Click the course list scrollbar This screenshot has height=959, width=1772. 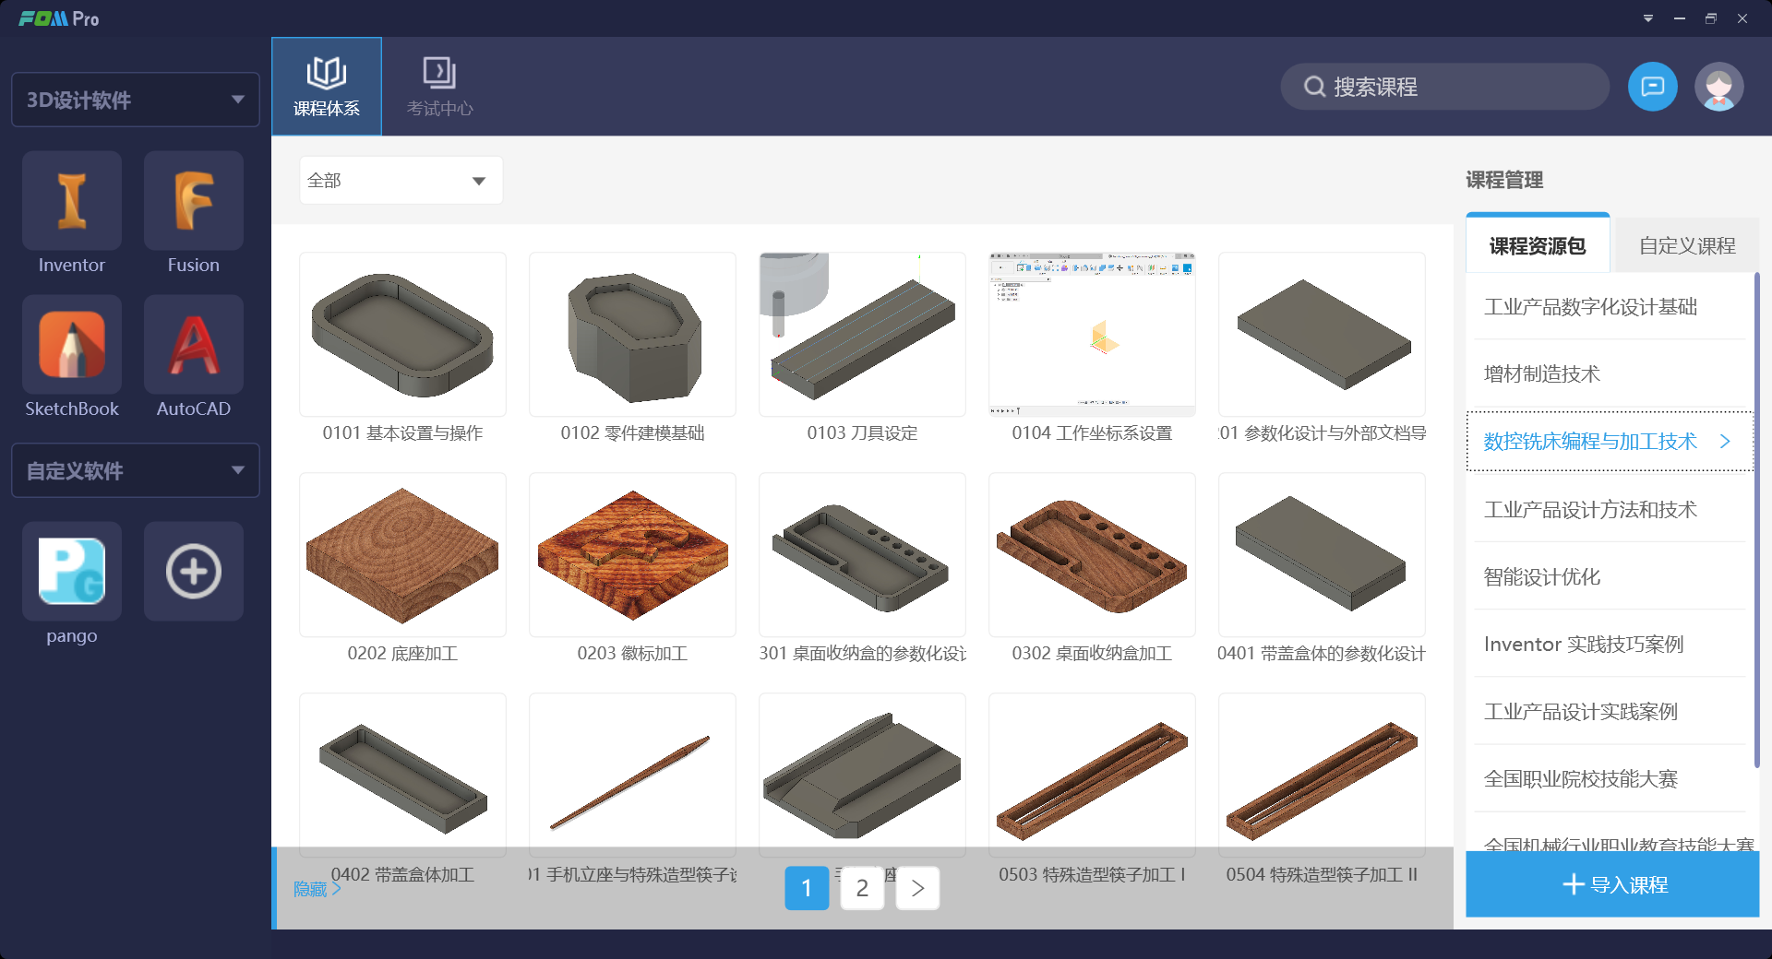point(1756,519)
